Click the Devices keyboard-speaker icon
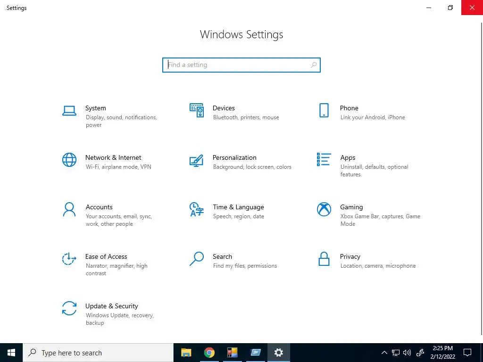 point(197,110)
